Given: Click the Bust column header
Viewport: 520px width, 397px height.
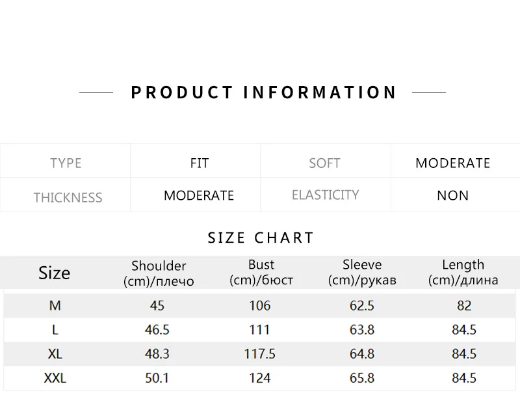Looking at the screenshot, I should pyautogui.click(x=261, y=273).
